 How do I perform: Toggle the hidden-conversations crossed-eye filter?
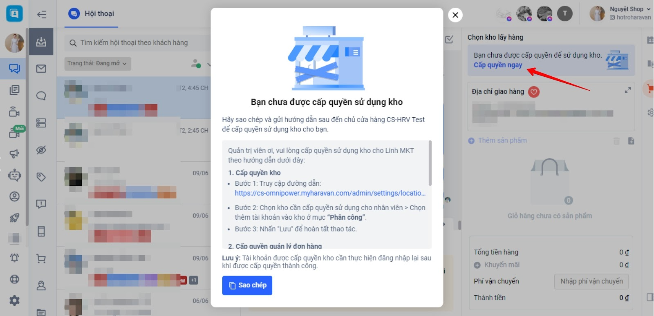point(41,150)
